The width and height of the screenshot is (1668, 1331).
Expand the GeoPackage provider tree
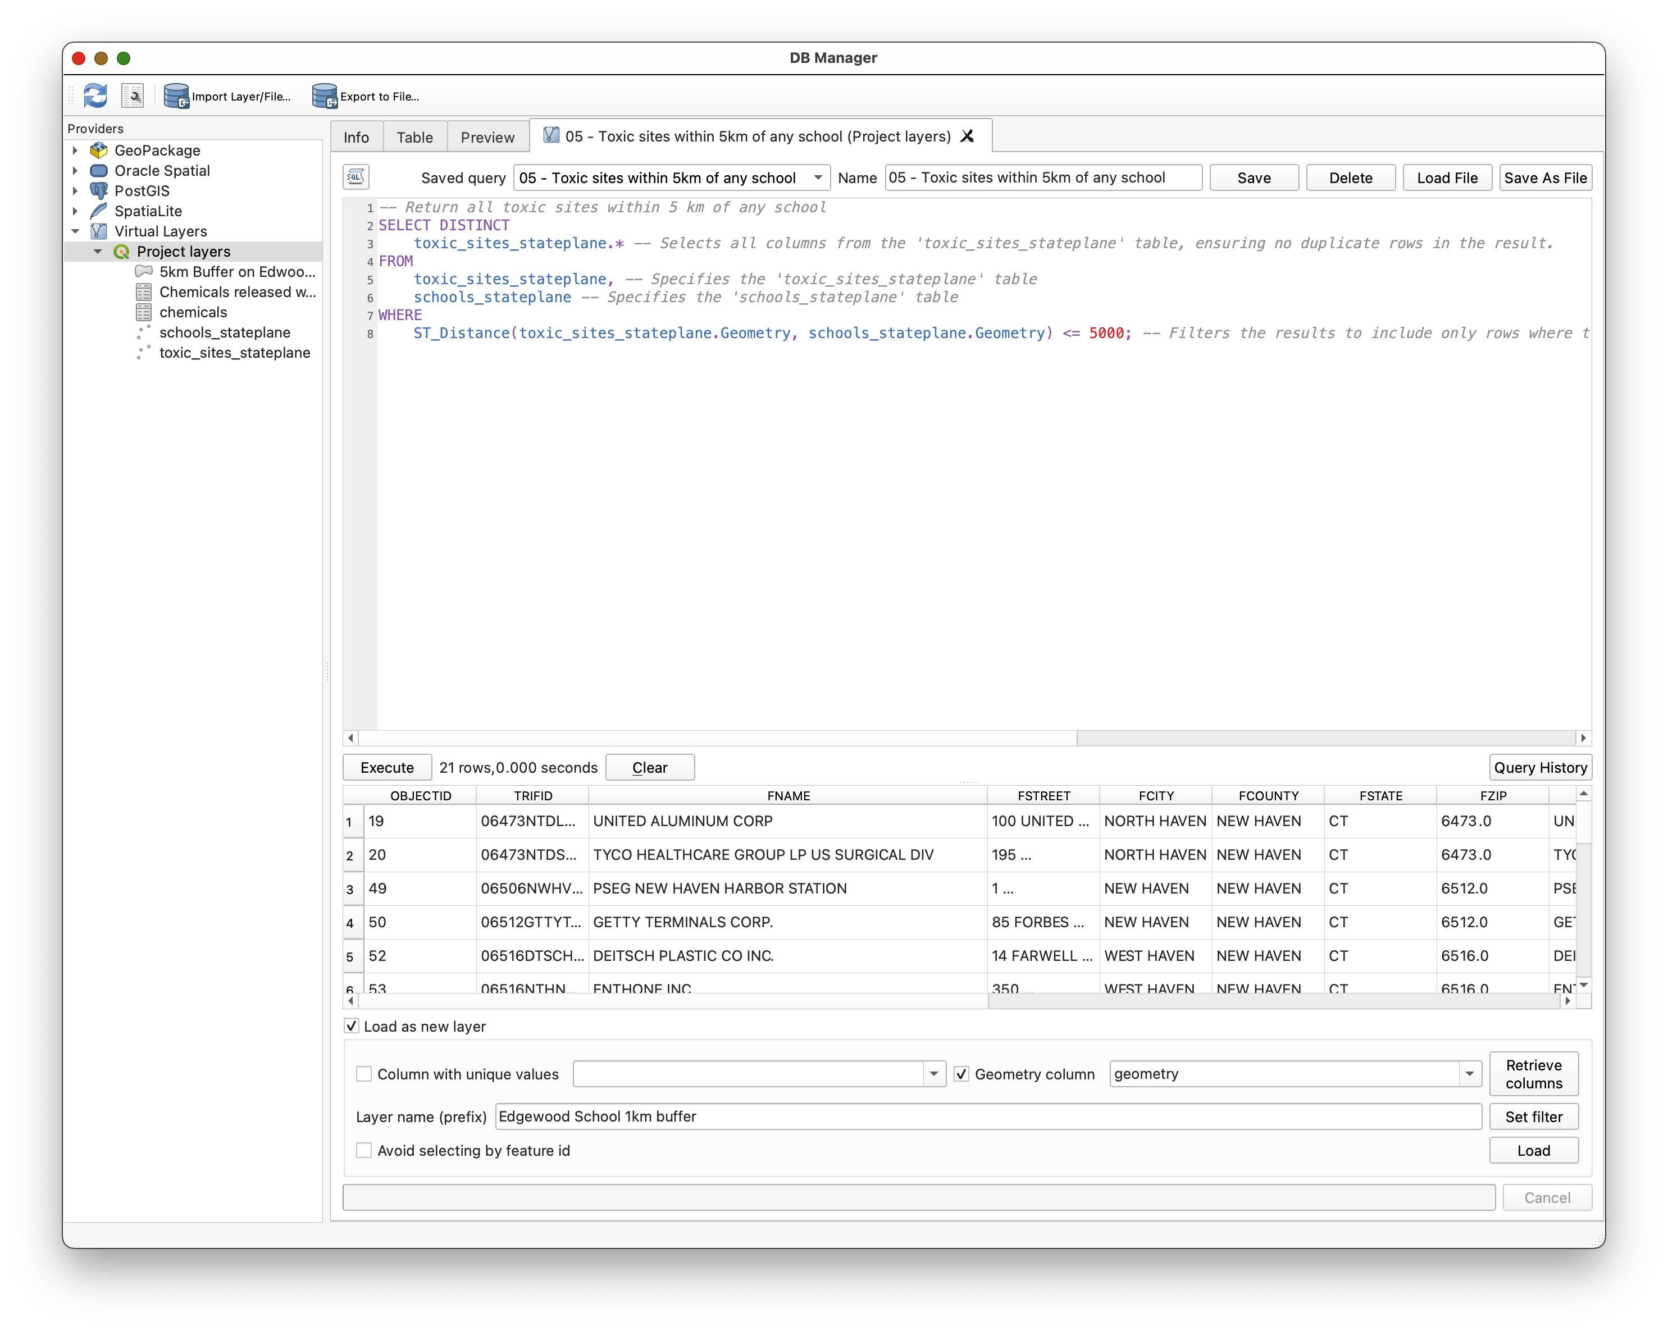point(75,150)
